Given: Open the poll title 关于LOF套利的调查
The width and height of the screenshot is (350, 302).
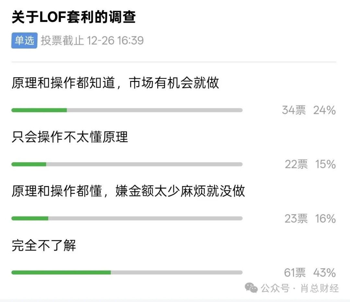Looking at the screenshot, I should (74, 17).
